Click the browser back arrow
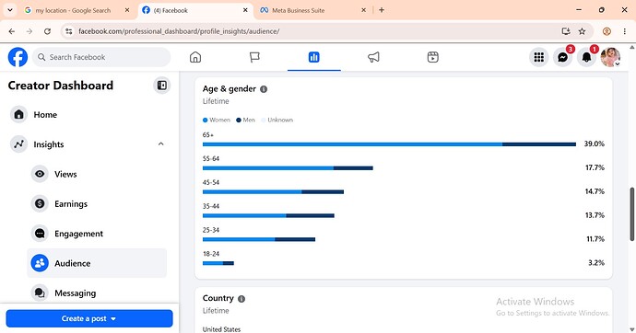 click(x=12, y=31)
